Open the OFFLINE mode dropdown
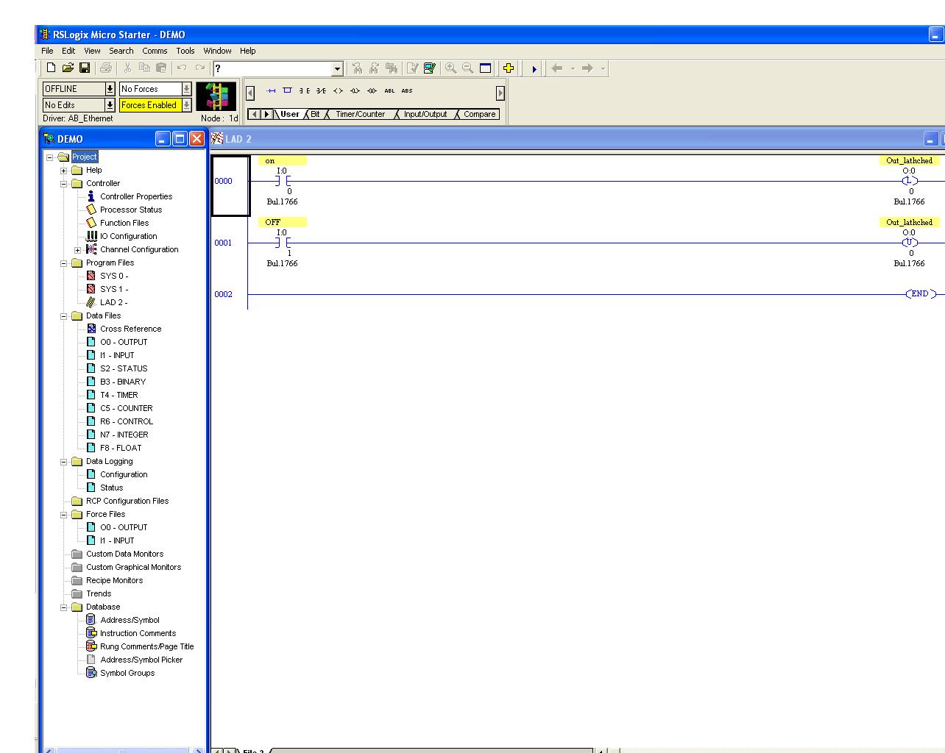945x753 pixels. pos(110,89)
